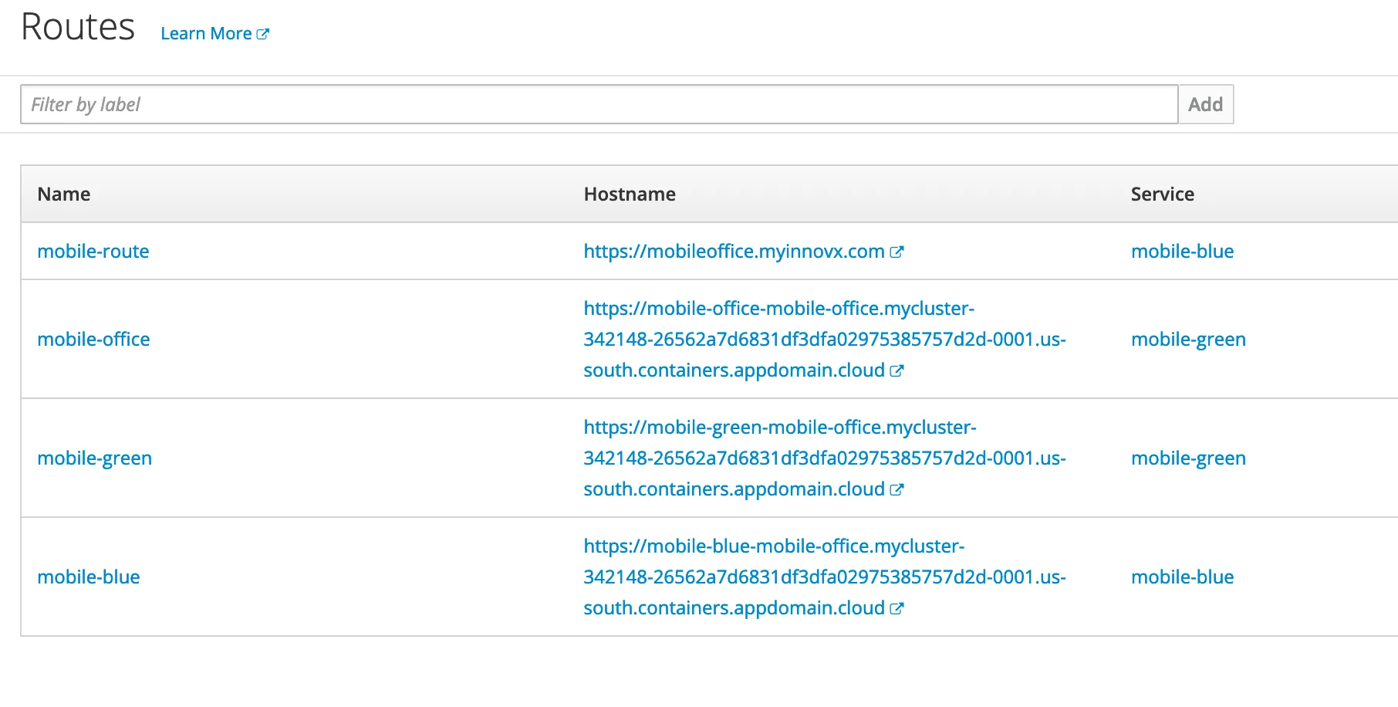The width and height of the screenshot is (1398, 707).
Task: Click external link icon after mobileoffice.myinnovx.com
Action: 897,252
